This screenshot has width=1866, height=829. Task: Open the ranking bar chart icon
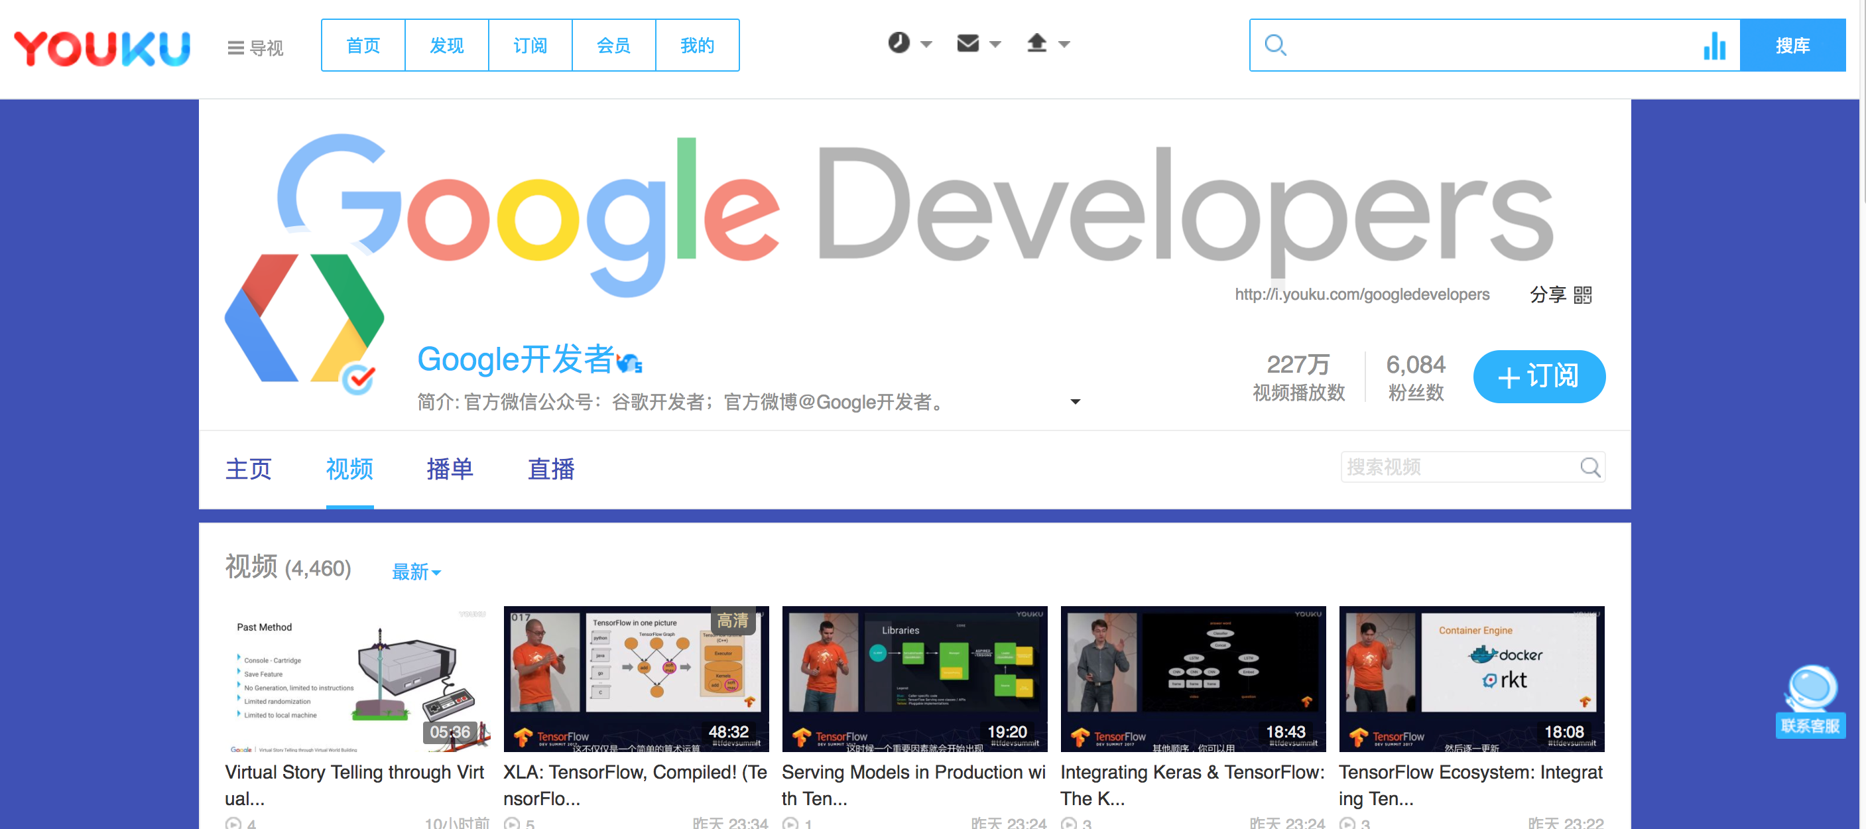click(x=1714, y=46)
